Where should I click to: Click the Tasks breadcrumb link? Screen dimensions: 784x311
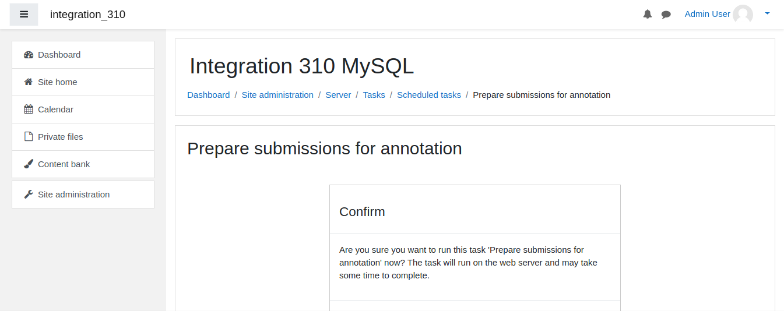pos(374,95)
